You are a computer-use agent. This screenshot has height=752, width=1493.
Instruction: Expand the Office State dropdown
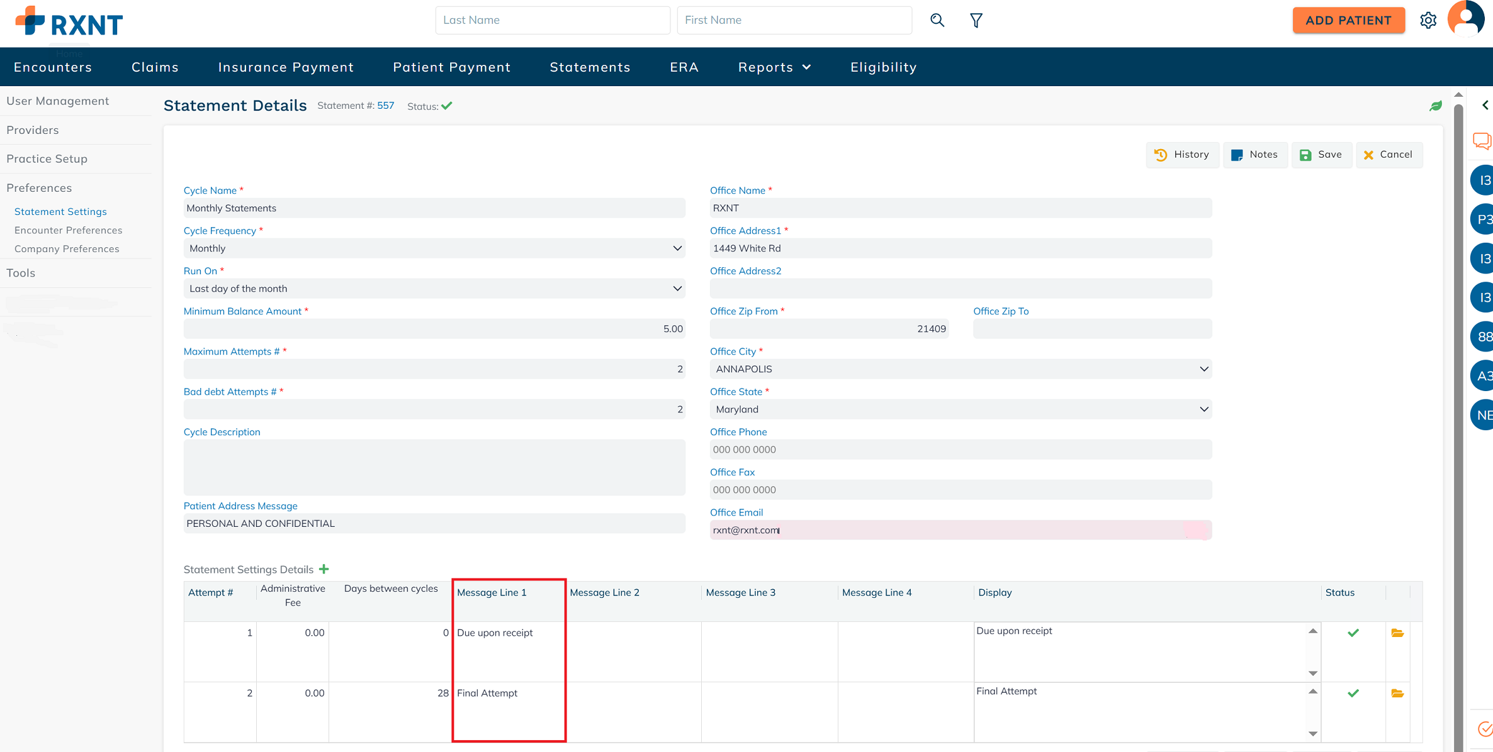(x=961, y=409)
